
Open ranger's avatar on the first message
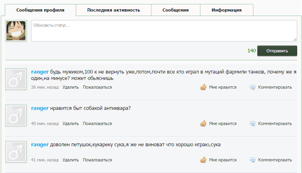16,79
